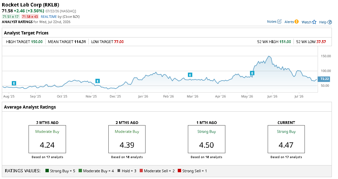The image size is (338, 179).
Task: Click 'Based on 18 analysts' under 2 MTHS AGO
Action: (x=127, y=157)
